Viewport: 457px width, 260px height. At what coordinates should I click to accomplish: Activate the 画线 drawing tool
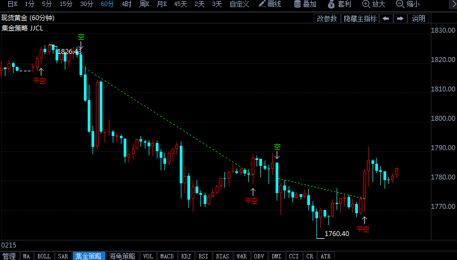tap(270, 4)
